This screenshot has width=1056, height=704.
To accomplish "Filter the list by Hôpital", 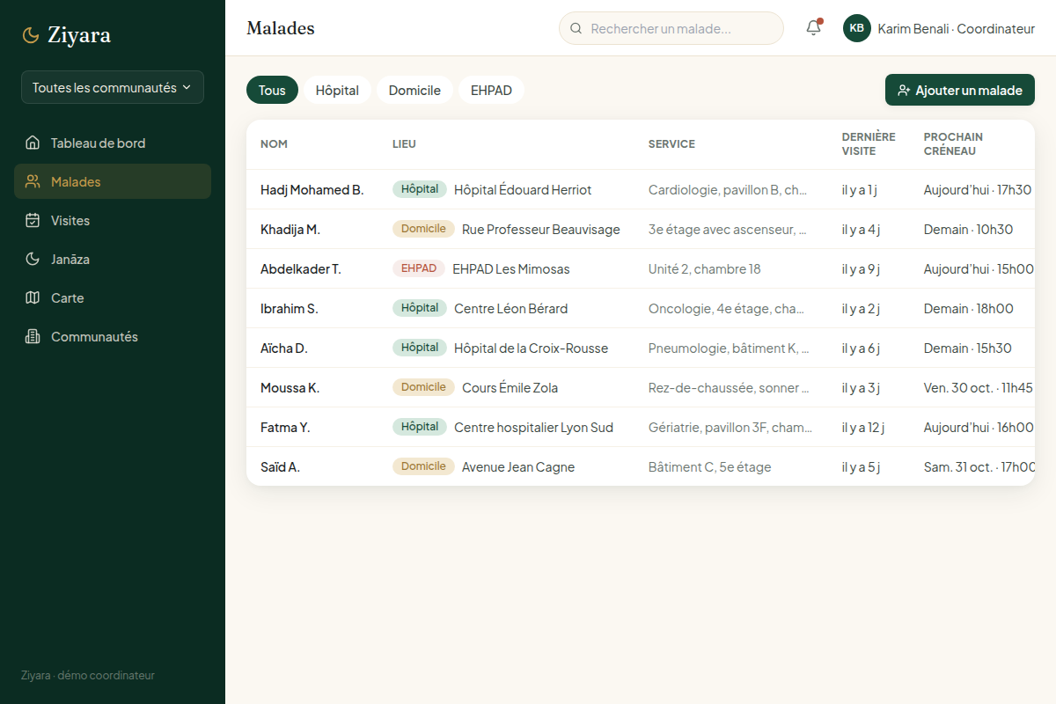I will pyautogui.click(x=337, y=90).
